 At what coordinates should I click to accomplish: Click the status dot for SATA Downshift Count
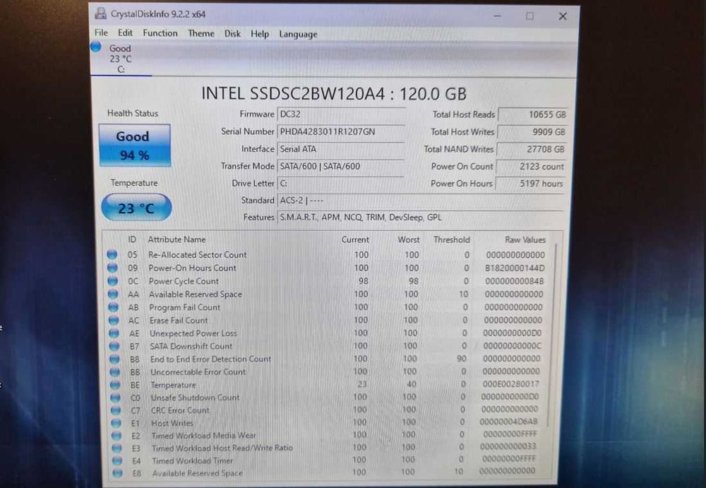tap(114, 346)
